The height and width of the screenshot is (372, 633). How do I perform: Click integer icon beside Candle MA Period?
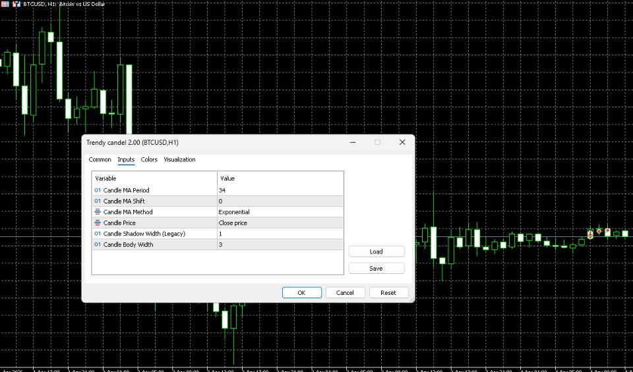98,190
